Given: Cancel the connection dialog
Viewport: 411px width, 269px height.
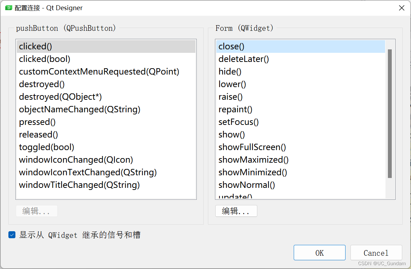Looking at the screenshot, I should pos(376,253).
